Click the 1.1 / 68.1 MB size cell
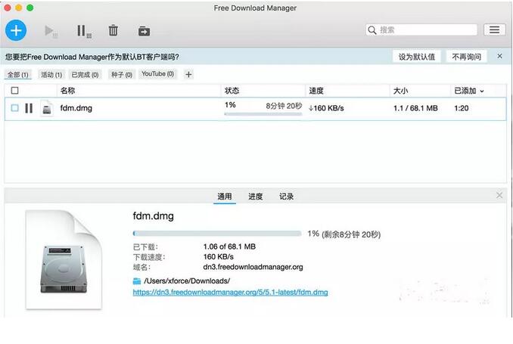 click(415, 108)
